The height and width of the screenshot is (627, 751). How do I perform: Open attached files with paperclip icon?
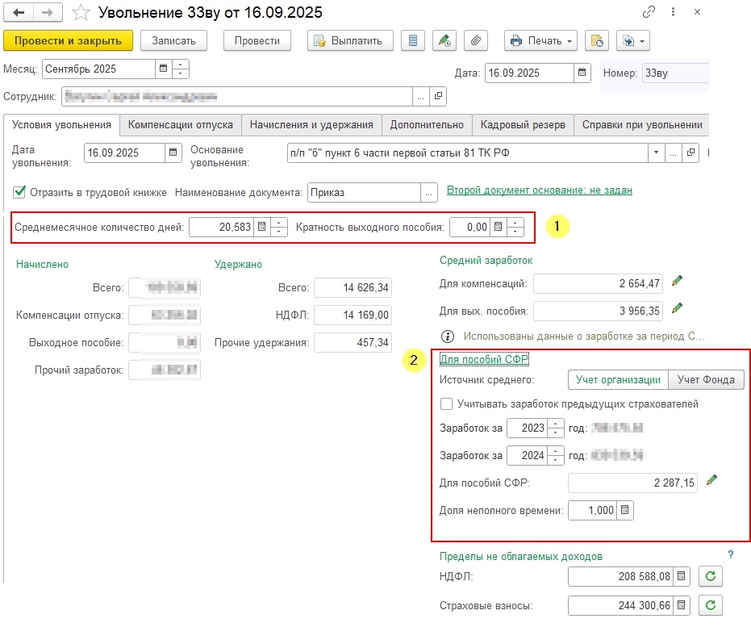[476, 40]
